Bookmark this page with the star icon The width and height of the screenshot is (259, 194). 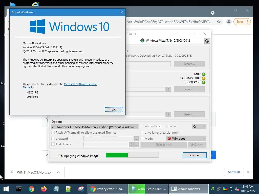point(219,22)
